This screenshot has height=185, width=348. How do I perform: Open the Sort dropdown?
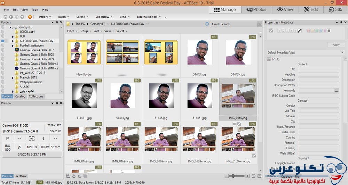tap(98, 31)
